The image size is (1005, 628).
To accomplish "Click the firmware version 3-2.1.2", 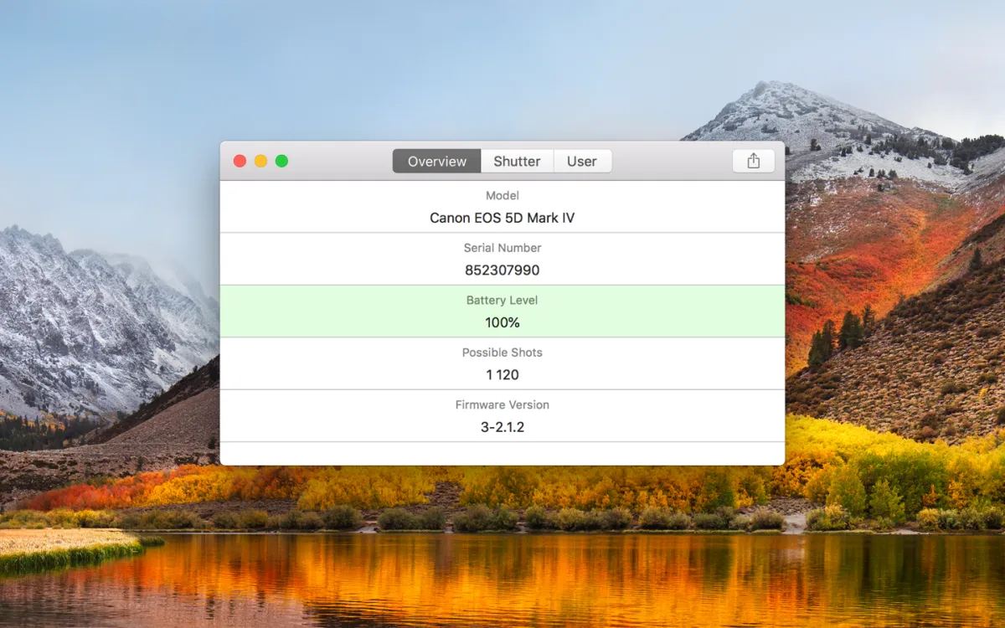I will [502, 427].
